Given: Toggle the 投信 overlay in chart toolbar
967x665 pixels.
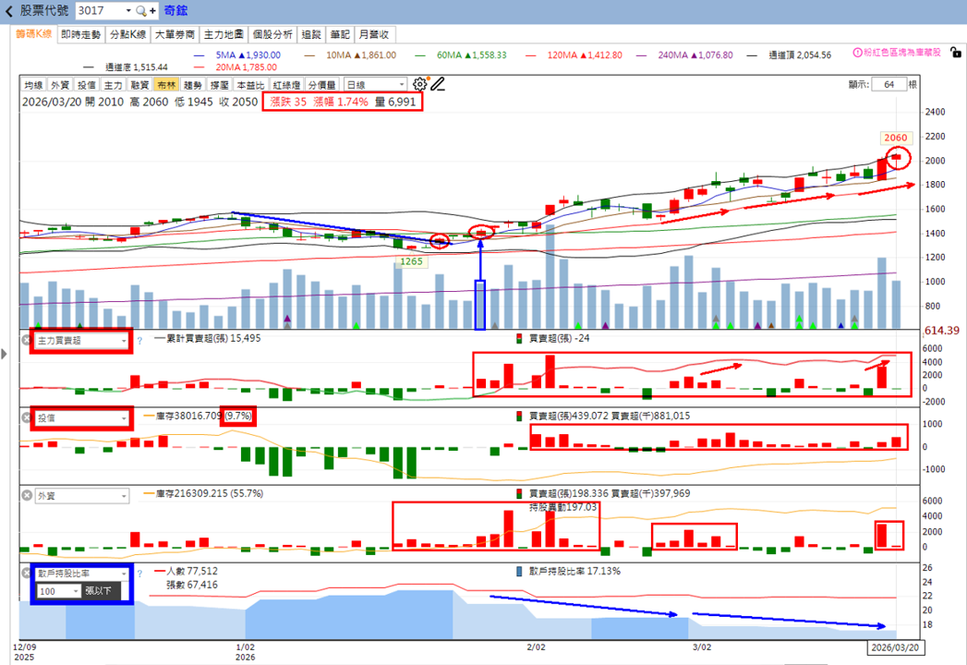Looking at the screenshot, I should [x=86, y=85].
